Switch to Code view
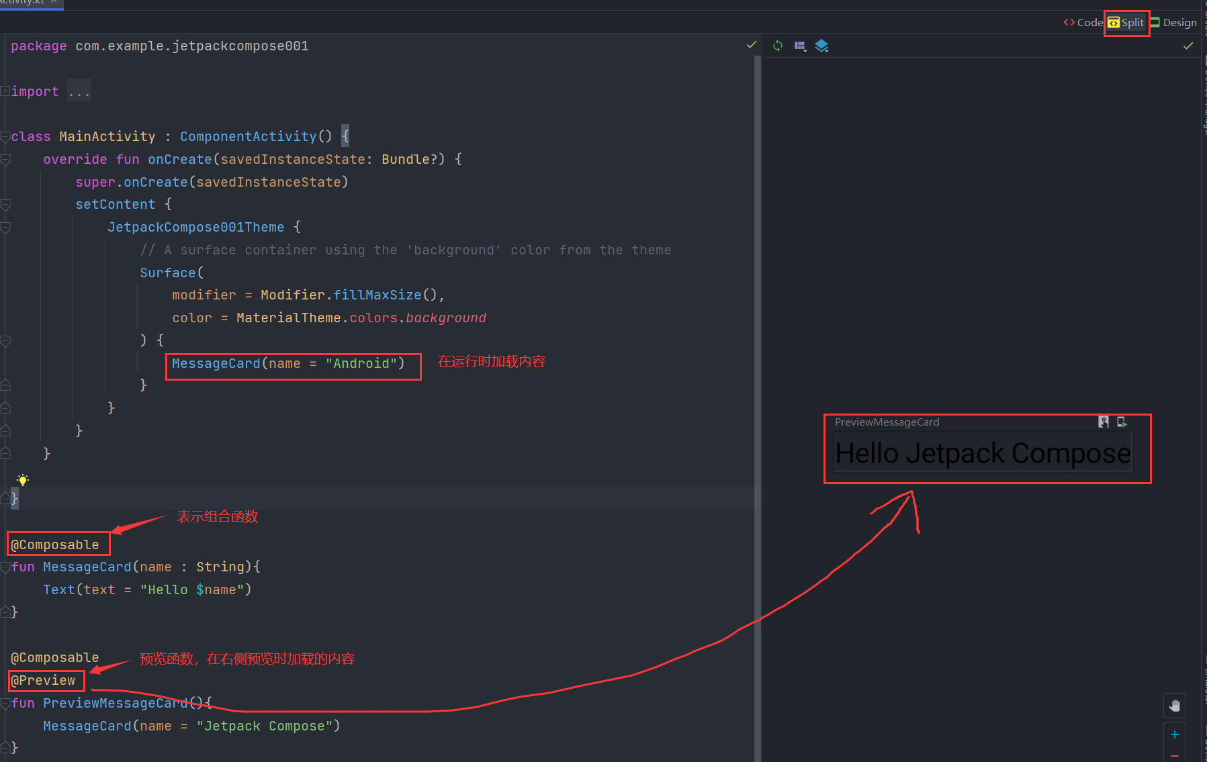 pyautogui.click(x=1083, y=22)
